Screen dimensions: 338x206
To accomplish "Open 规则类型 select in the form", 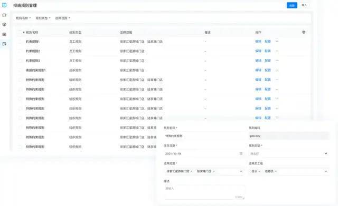I will tap(289, 153).
